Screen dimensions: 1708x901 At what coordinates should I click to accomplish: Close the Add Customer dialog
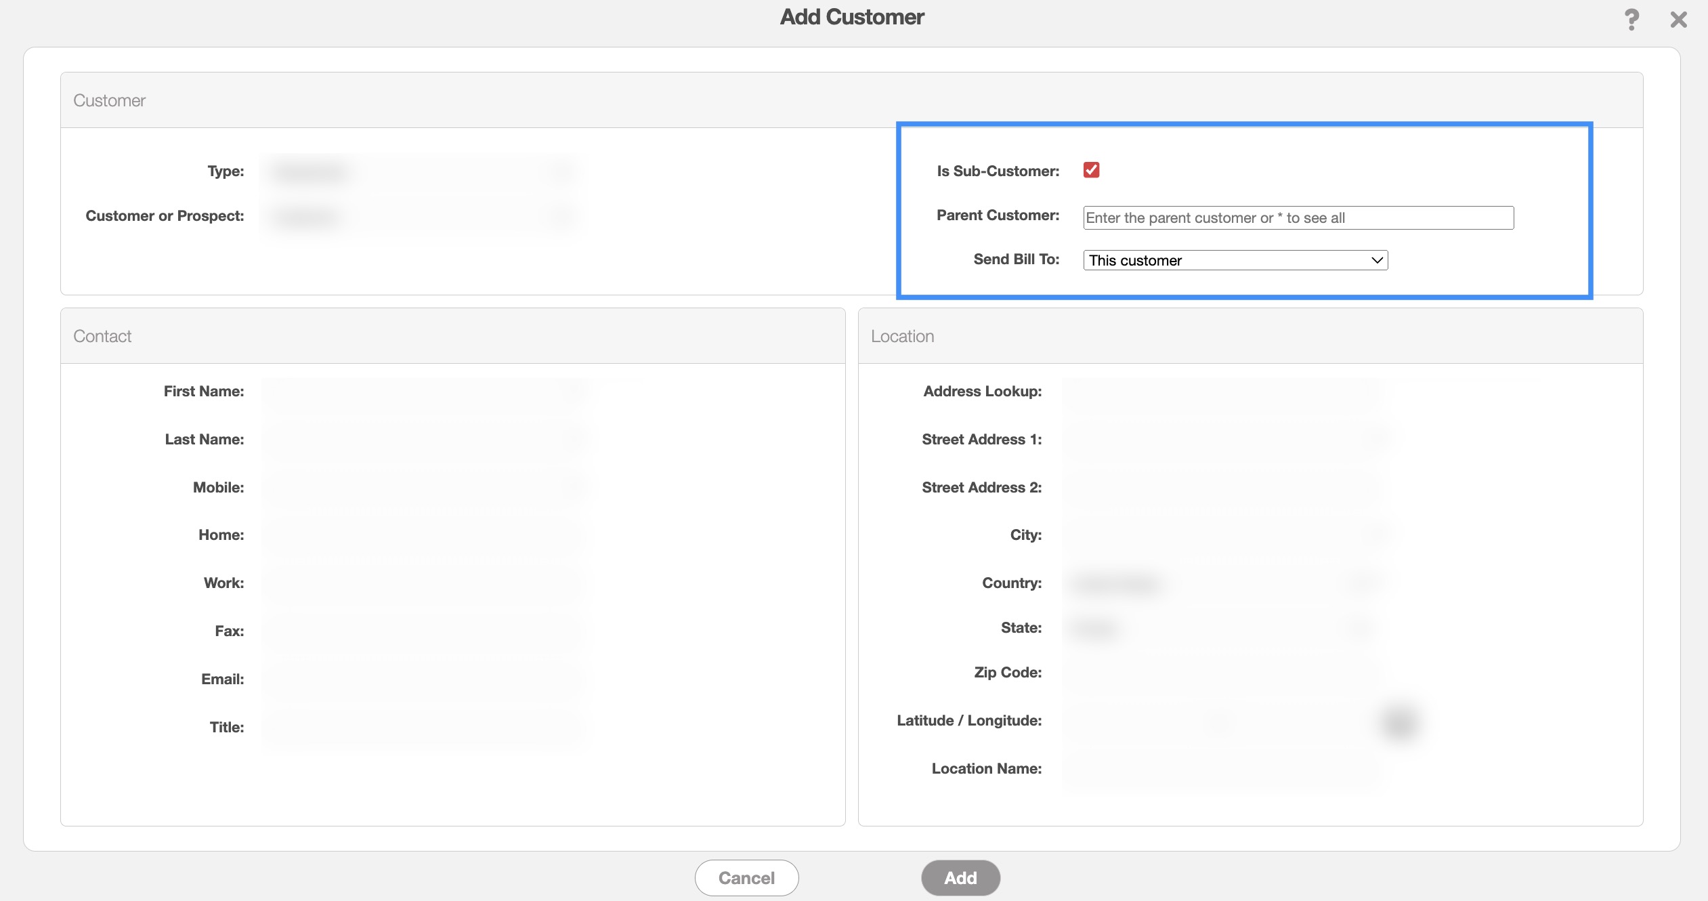[1678, 19]
